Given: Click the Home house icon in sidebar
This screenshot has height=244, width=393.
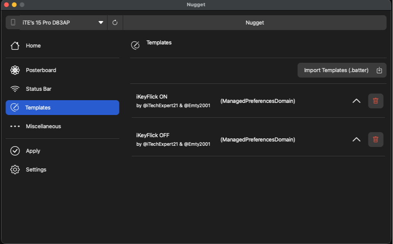Looking at the screenshot, I should point(15,46).
